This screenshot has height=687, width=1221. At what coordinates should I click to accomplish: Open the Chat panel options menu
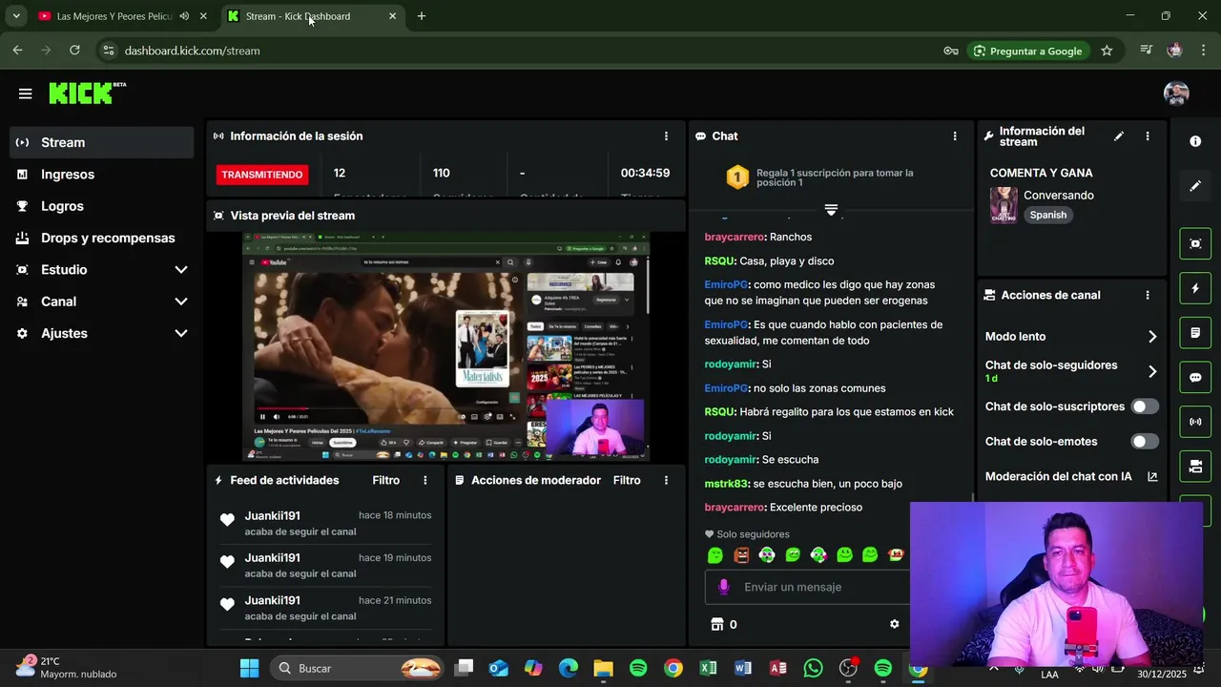point(954,136)
